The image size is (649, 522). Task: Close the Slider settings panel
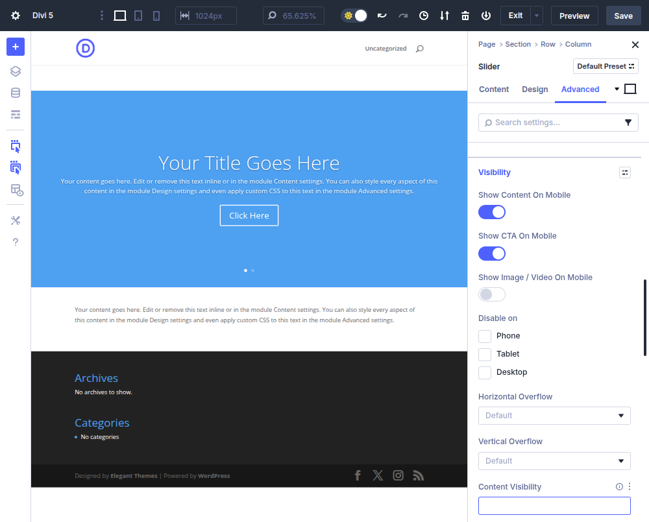[x=635, y=45]
